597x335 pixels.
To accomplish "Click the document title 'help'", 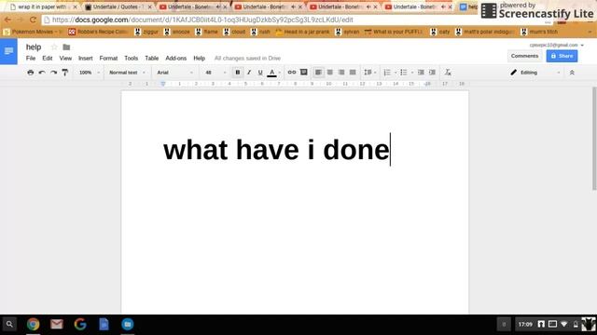I will 34,47.
